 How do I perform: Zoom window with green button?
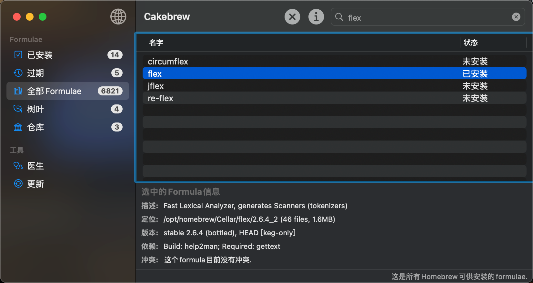43,17
